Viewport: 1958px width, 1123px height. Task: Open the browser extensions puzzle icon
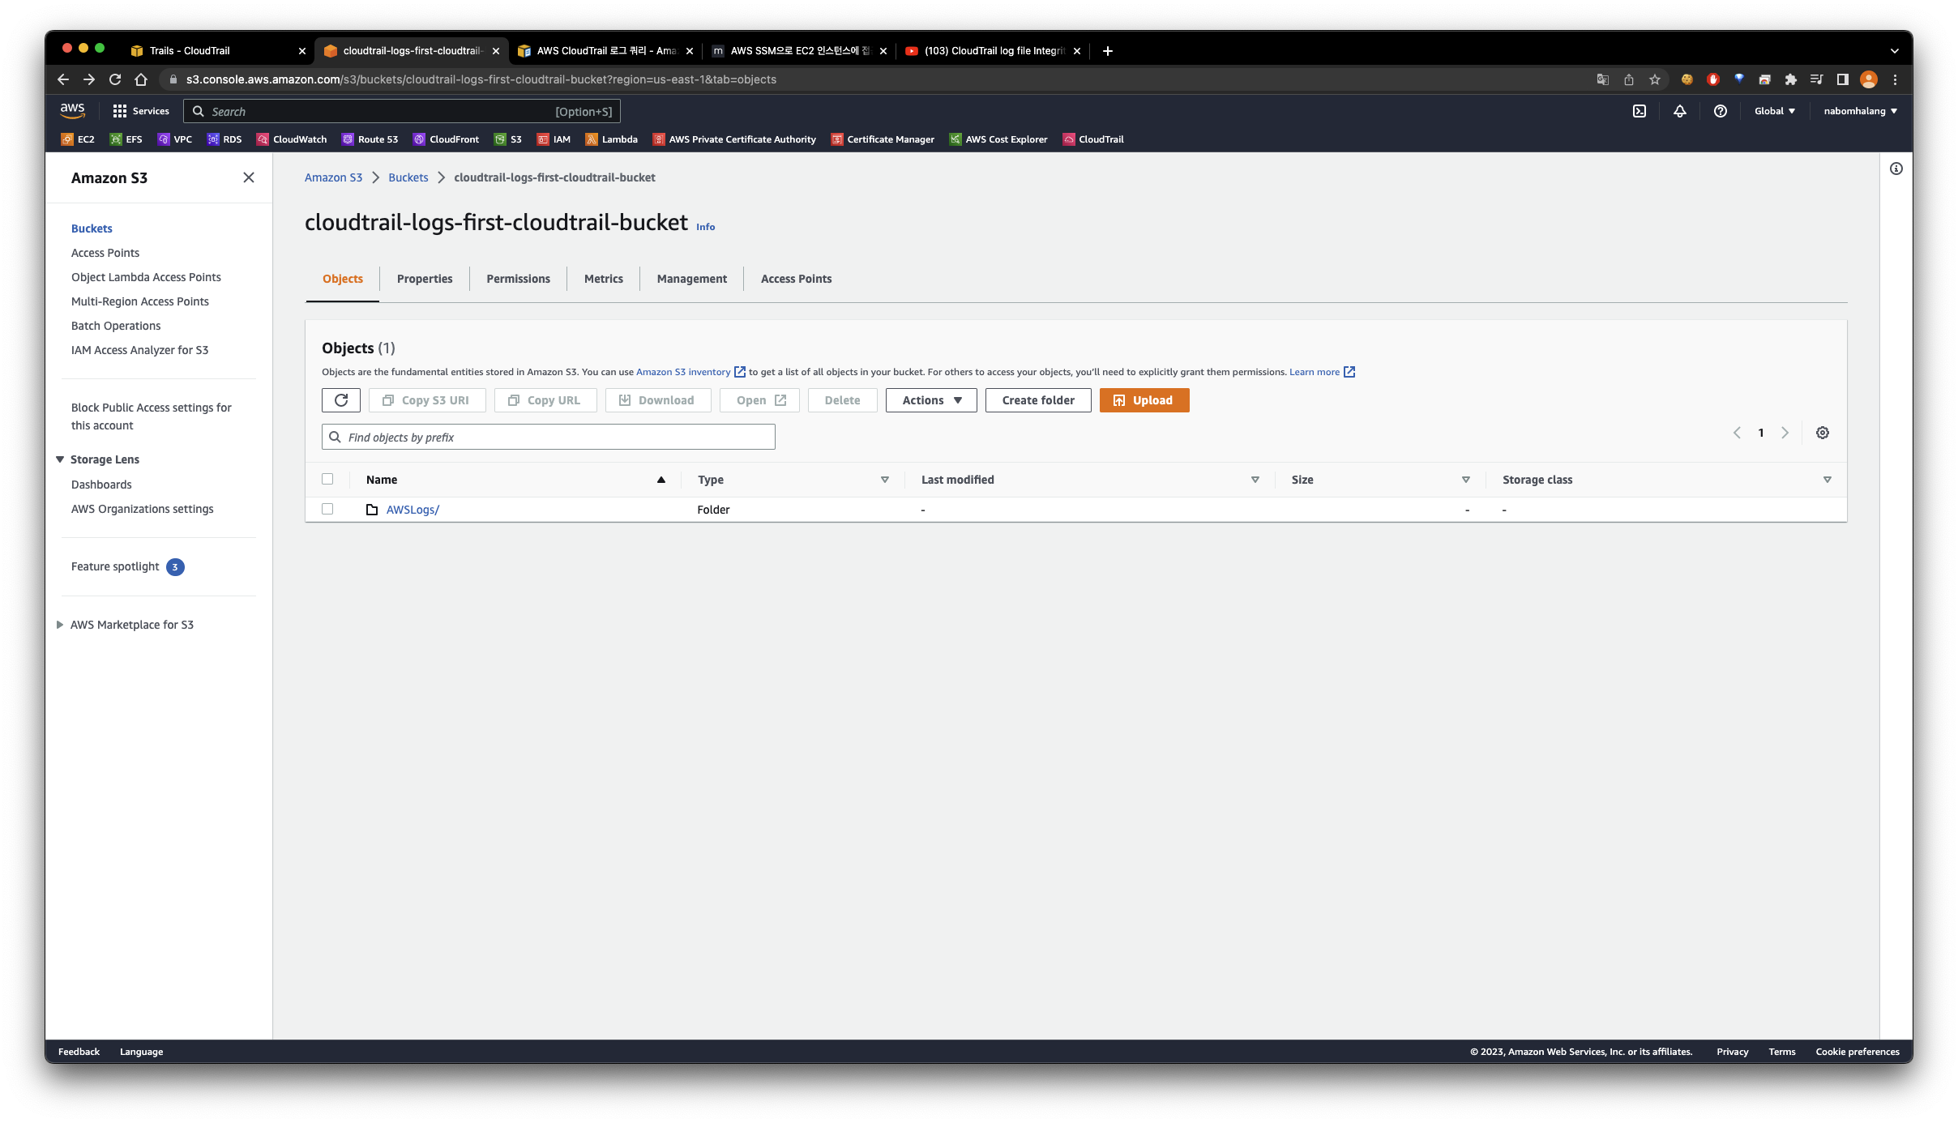tap(1791, 79)
